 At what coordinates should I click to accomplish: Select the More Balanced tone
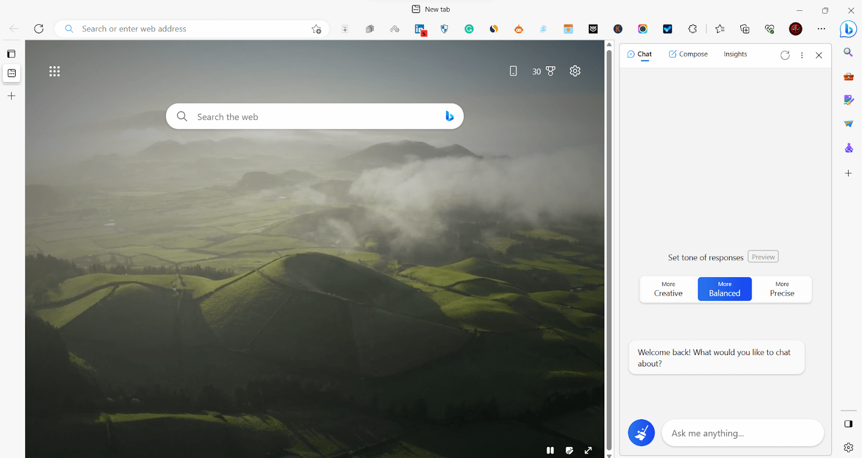tap(725, 289)
